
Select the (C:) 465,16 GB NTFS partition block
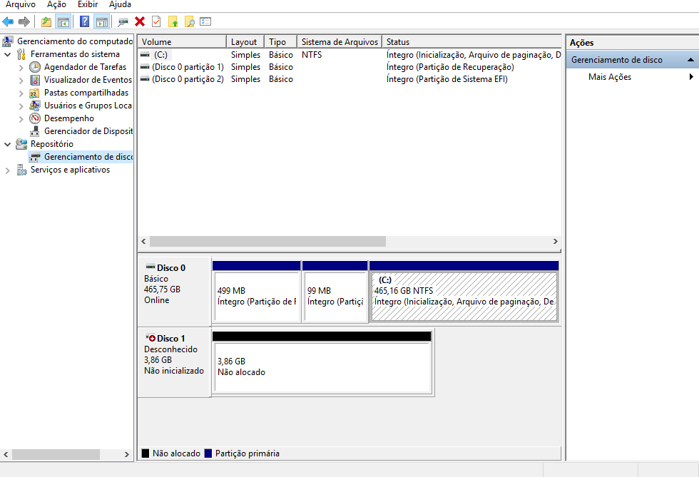tap(464, 292)
